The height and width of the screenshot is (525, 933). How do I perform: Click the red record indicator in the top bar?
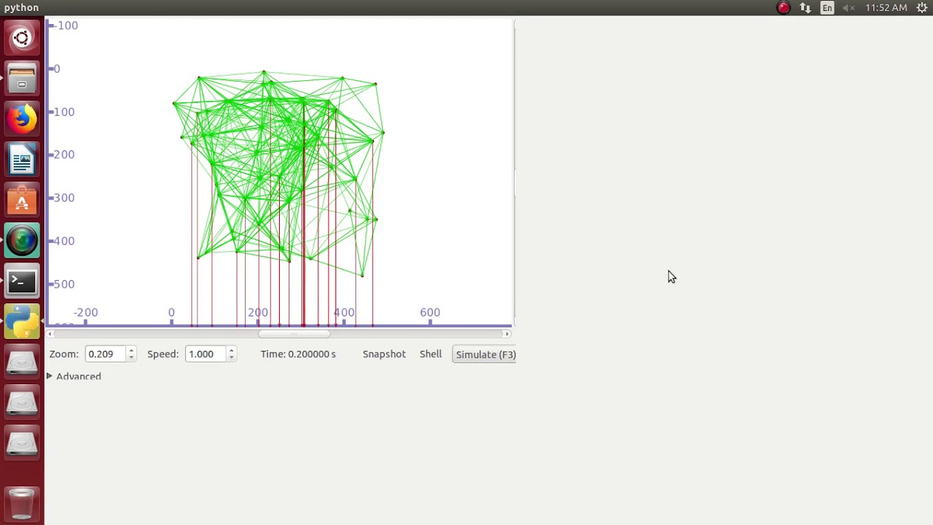coord(784,8)
